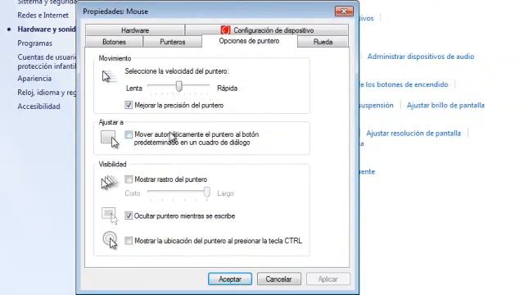Click Seleccione la velocidad del puntero text
Screen dimensions: 524x295
tap(177, 71)
